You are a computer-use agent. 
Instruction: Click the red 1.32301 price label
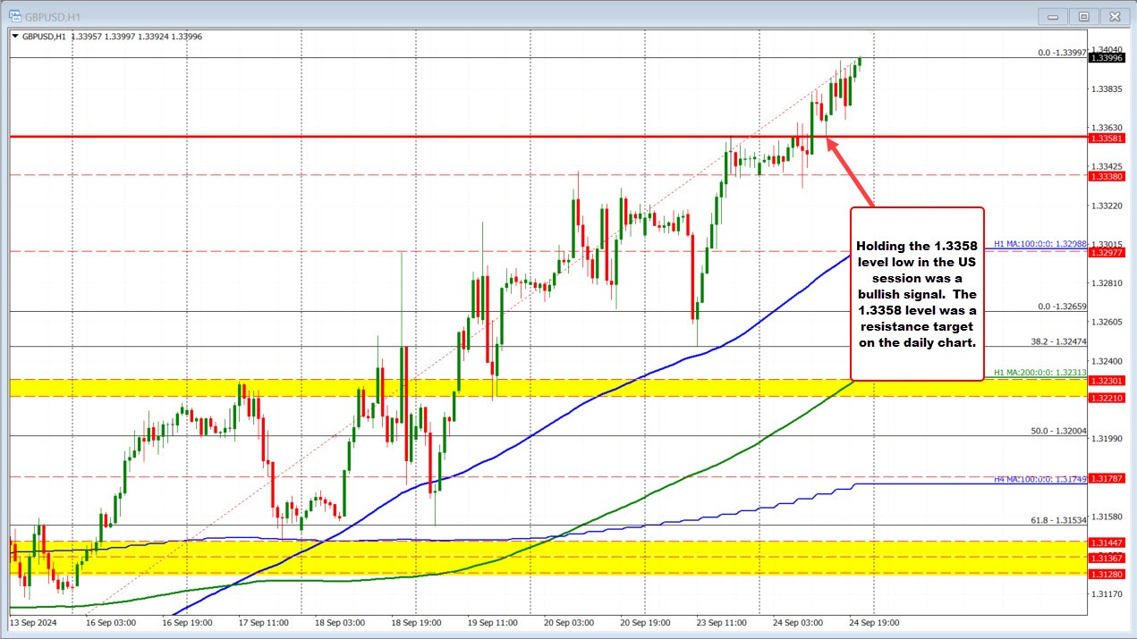(1106, 381)
